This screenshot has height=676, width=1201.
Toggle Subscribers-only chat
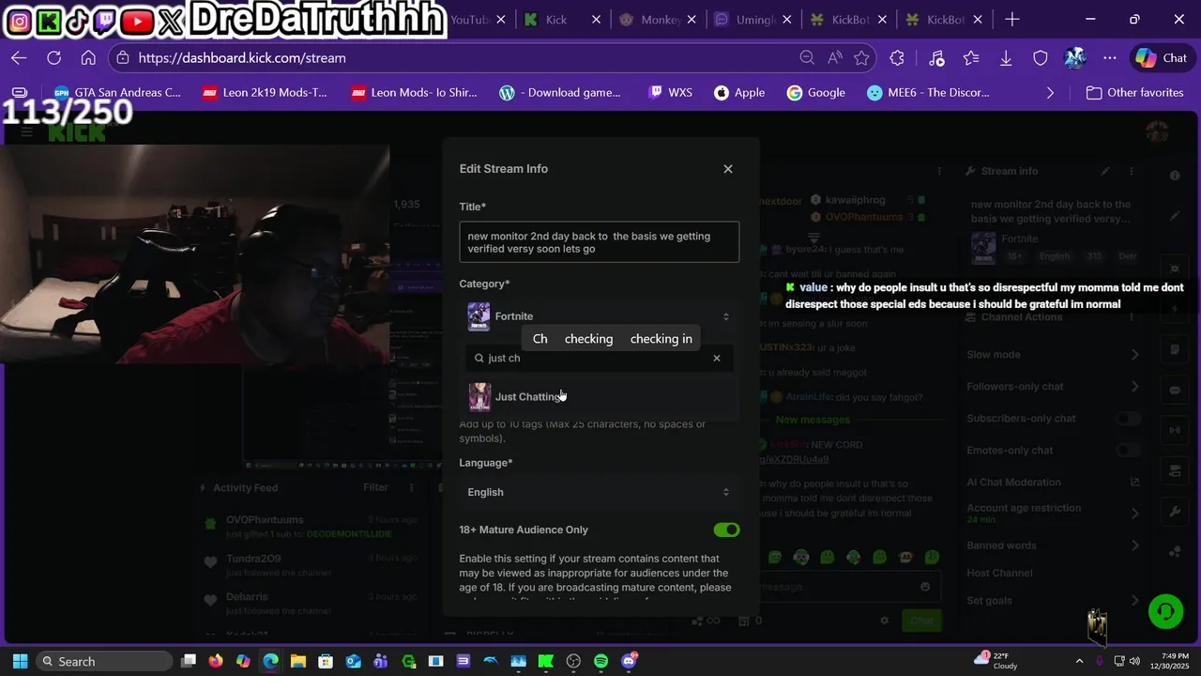1128,419
